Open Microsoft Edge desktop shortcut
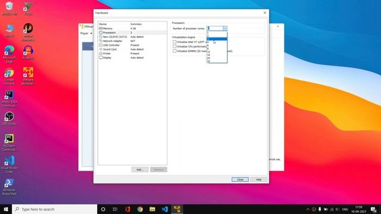The height and width of the screenshot is (214, 381). click(x=10, y=54)
